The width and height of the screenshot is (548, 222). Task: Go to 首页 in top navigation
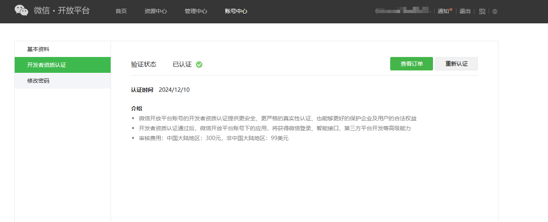click(121, 11)
